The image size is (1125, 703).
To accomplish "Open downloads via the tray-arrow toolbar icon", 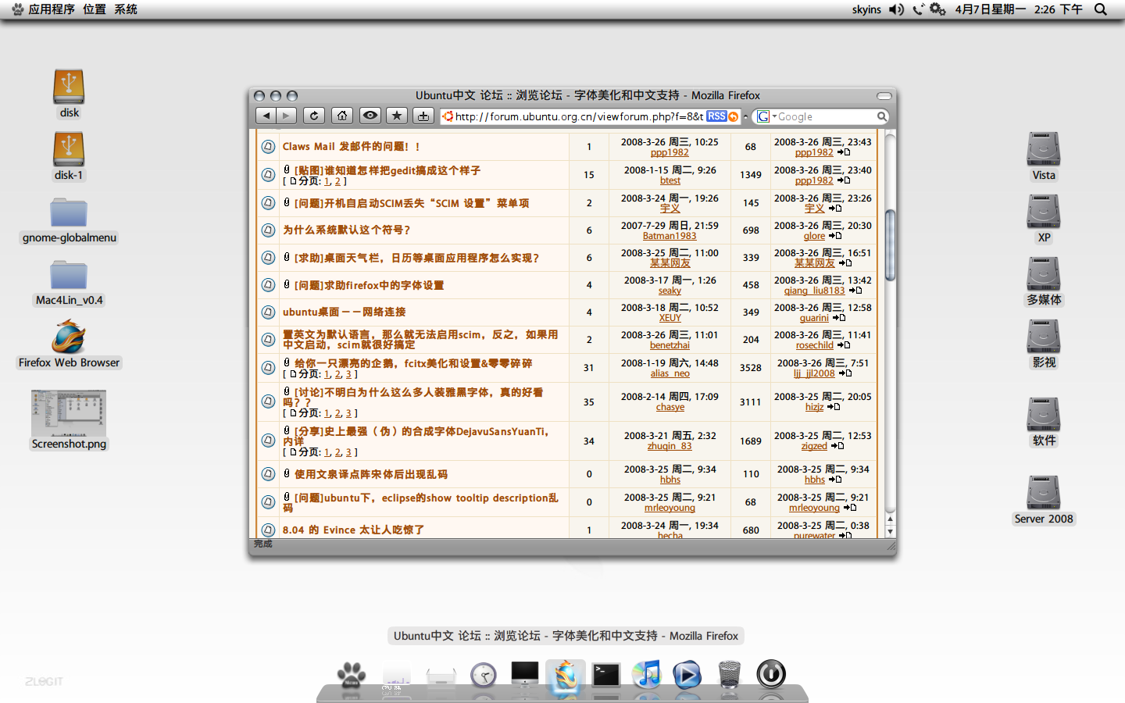I will coord(423,116).
